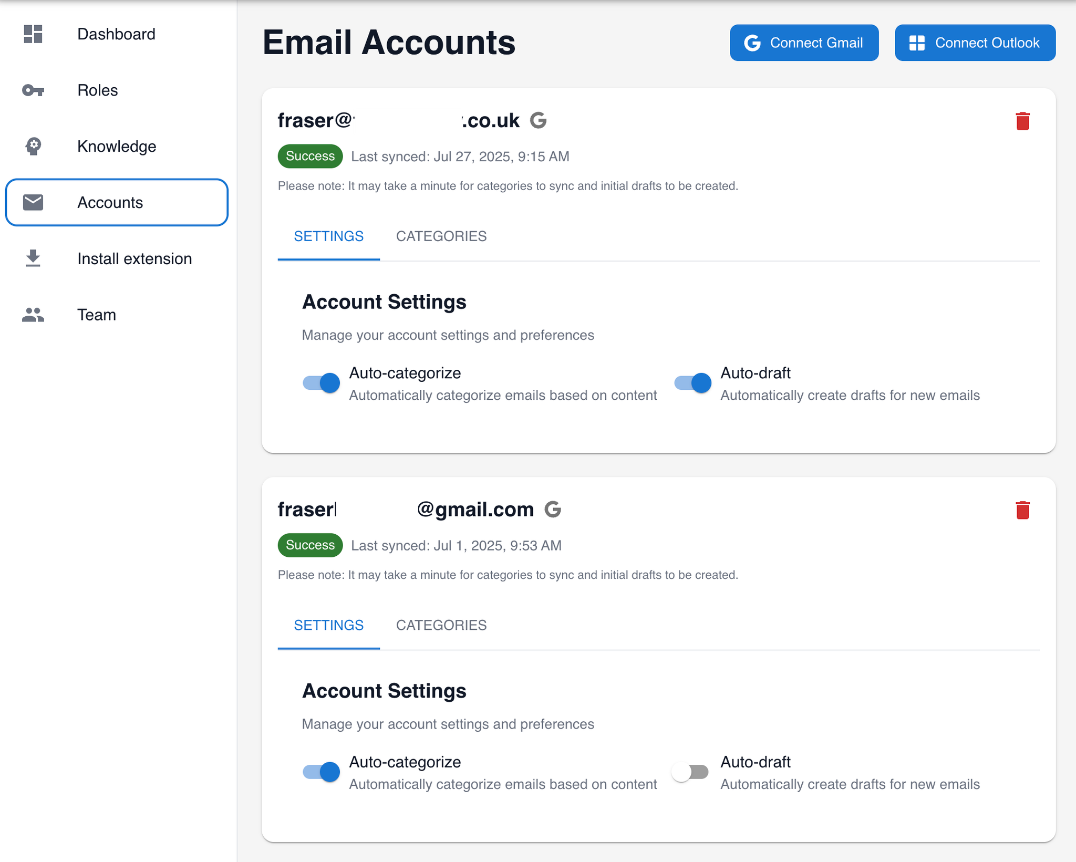
Task: Click the Knowledge head icon
Action: 33,147
